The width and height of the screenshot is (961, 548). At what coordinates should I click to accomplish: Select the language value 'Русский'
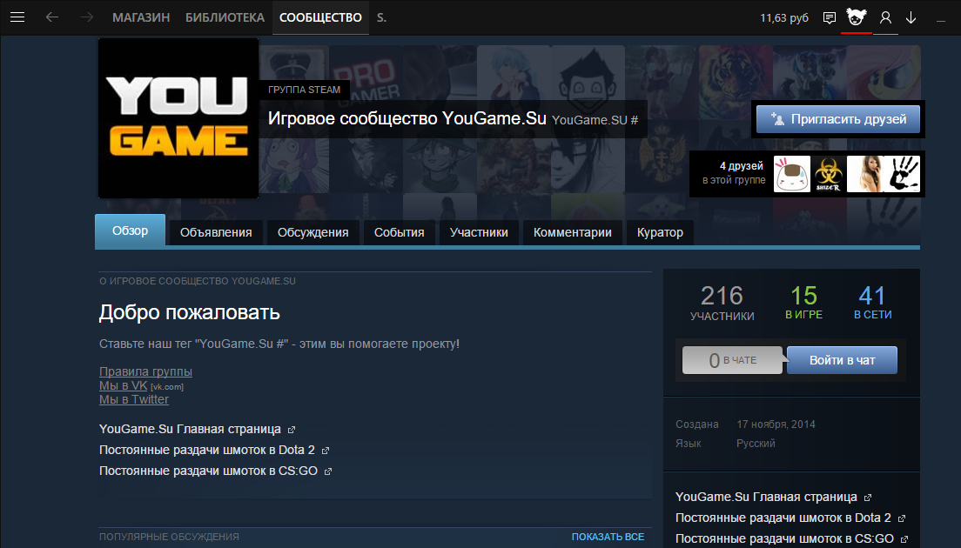[756, 444]
